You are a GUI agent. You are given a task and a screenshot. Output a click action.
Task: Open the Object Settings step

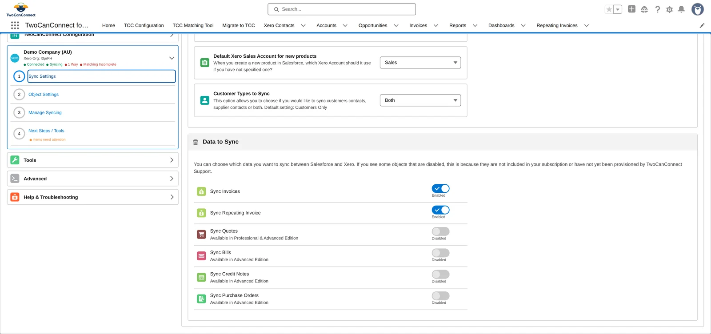[44, 95]
